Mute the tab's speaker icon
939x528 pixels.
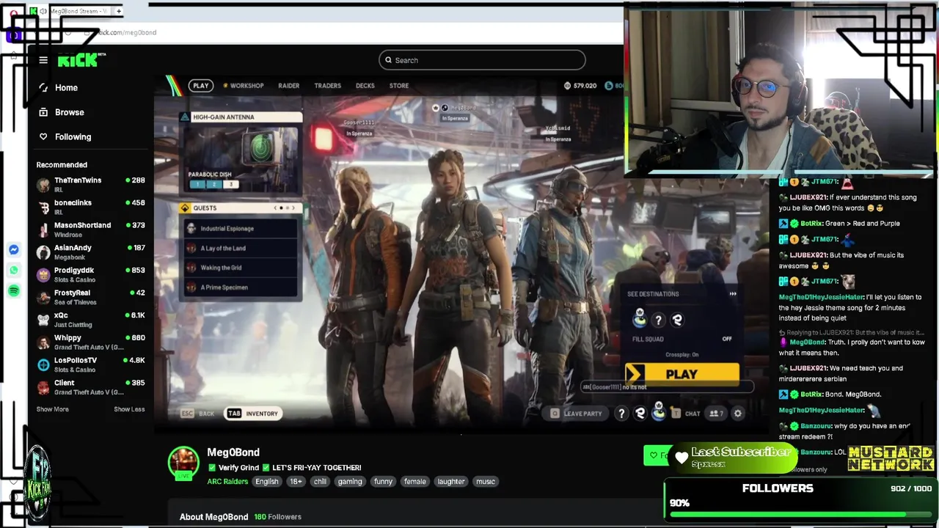point(44,11)
